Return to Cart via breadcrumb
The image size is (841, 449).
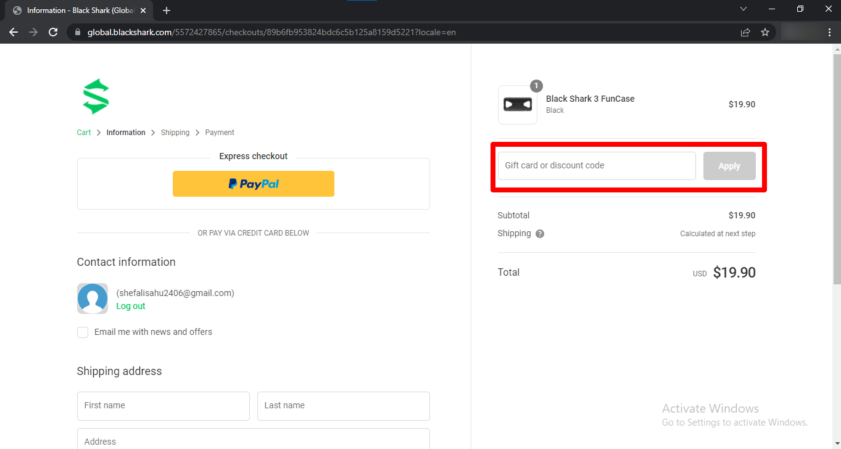pyautogui.click(x=84, y=133)
